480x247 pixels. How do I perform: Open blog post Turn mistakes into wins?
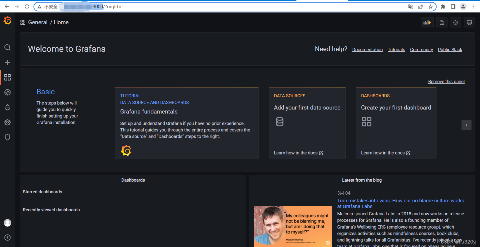tap(400, 203)
